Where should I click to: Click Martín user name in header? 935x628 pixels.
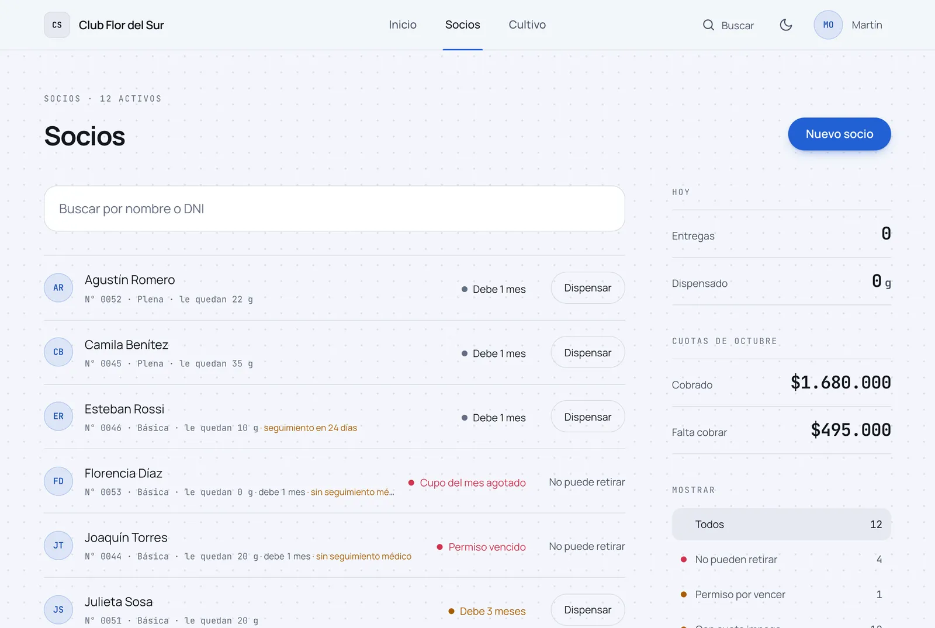[867, 25]
